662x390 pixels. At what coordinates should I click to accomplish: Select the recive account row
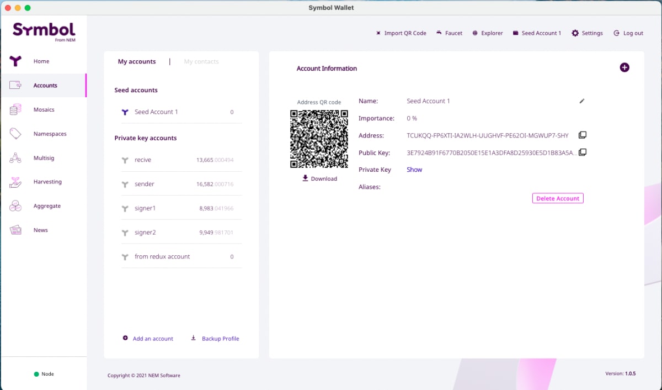[x=181, y=160]
